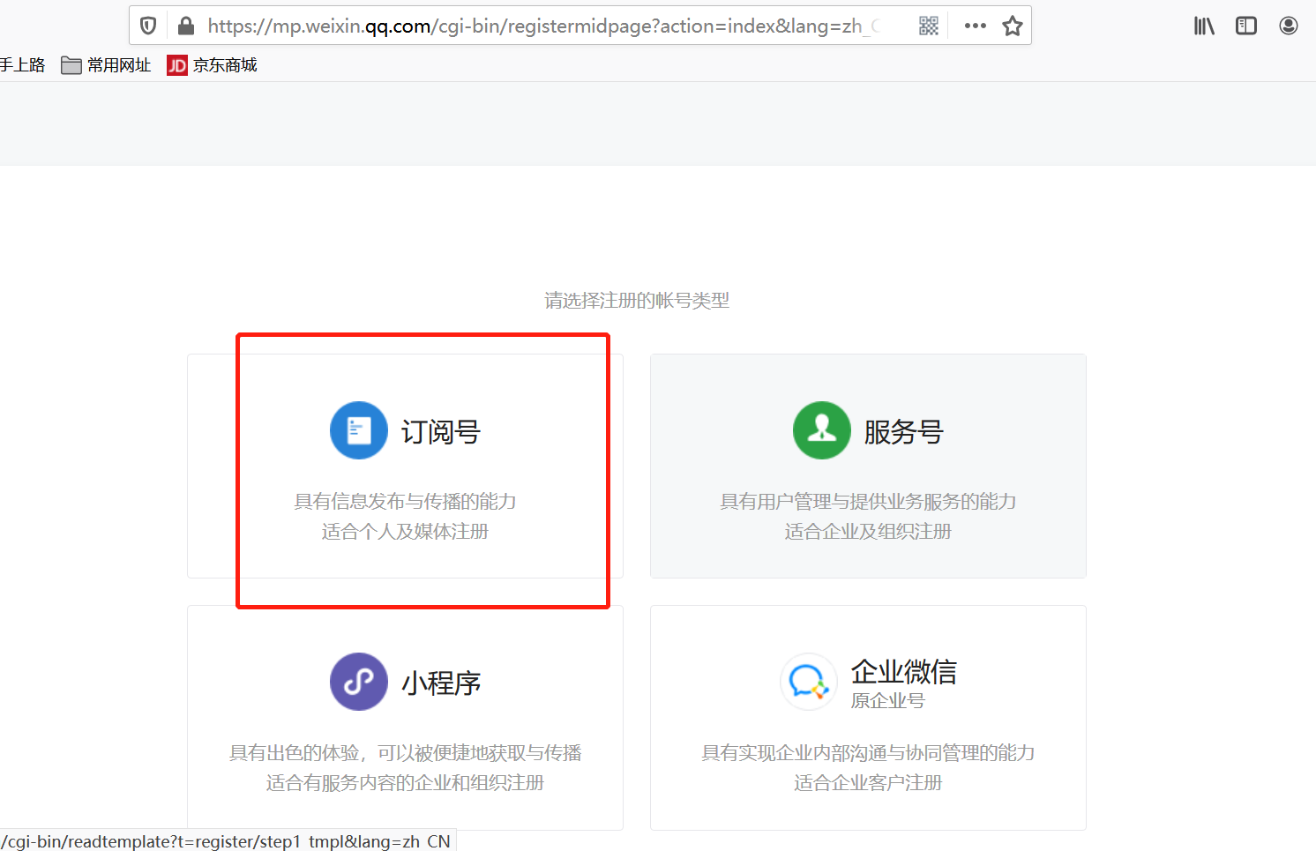Select the 企业微信 account type title
The image size is (1316, 851).
(x=904, y=672)
